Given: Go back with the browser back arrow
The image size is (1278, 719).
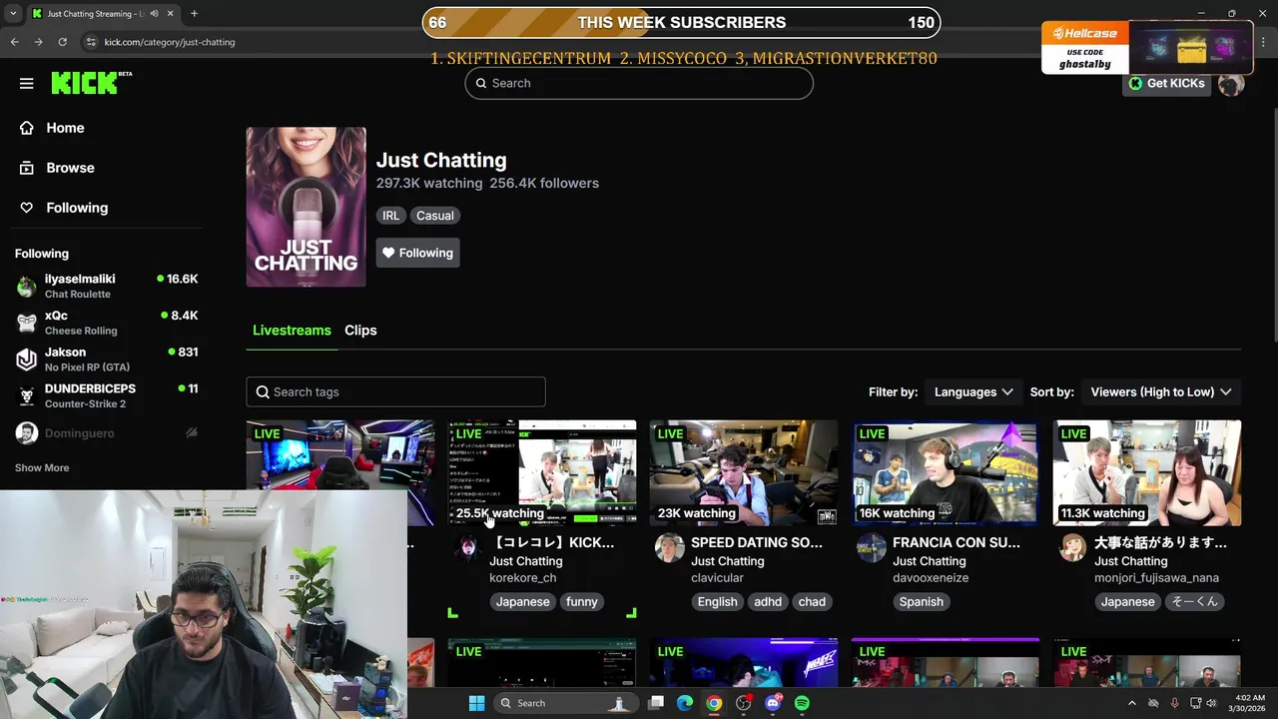Looking at the screenshot, I should (x=14, y=42).
